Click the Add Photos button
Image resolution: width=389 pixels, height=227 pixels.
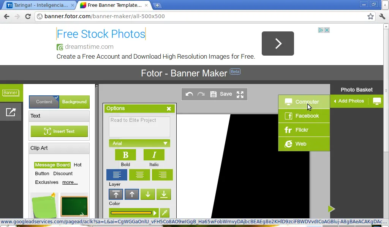tap(349, 101)
